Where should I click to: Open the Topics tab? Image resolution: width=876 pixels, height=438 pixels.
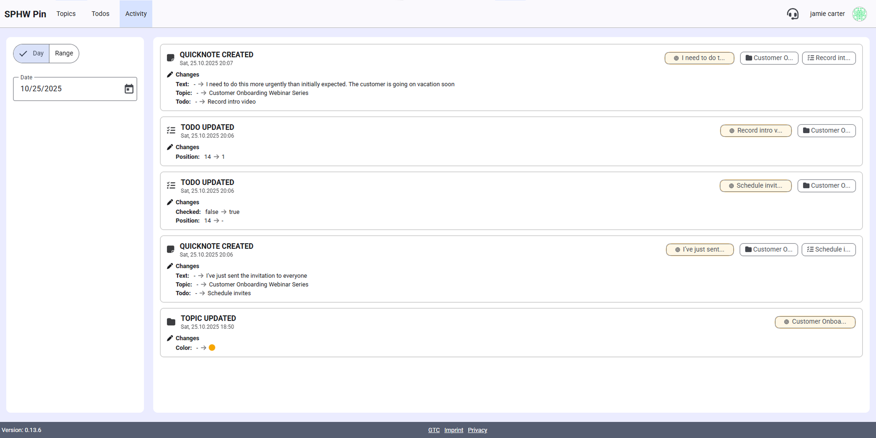pyautogui.click(x=66, y=14)
